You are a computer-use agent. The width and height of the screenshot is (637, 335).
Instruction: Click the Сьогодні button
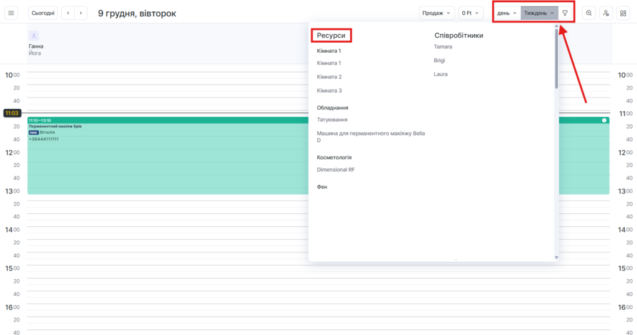click(43, 13)
